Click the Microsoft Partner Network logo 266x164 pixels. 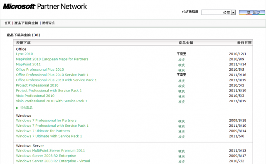tap(45, 7)
